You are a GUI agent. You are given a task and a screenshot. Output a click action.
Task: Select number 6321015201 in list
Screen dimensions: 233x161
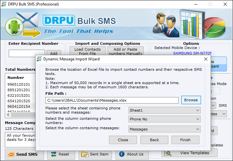[x=19, y=95]
